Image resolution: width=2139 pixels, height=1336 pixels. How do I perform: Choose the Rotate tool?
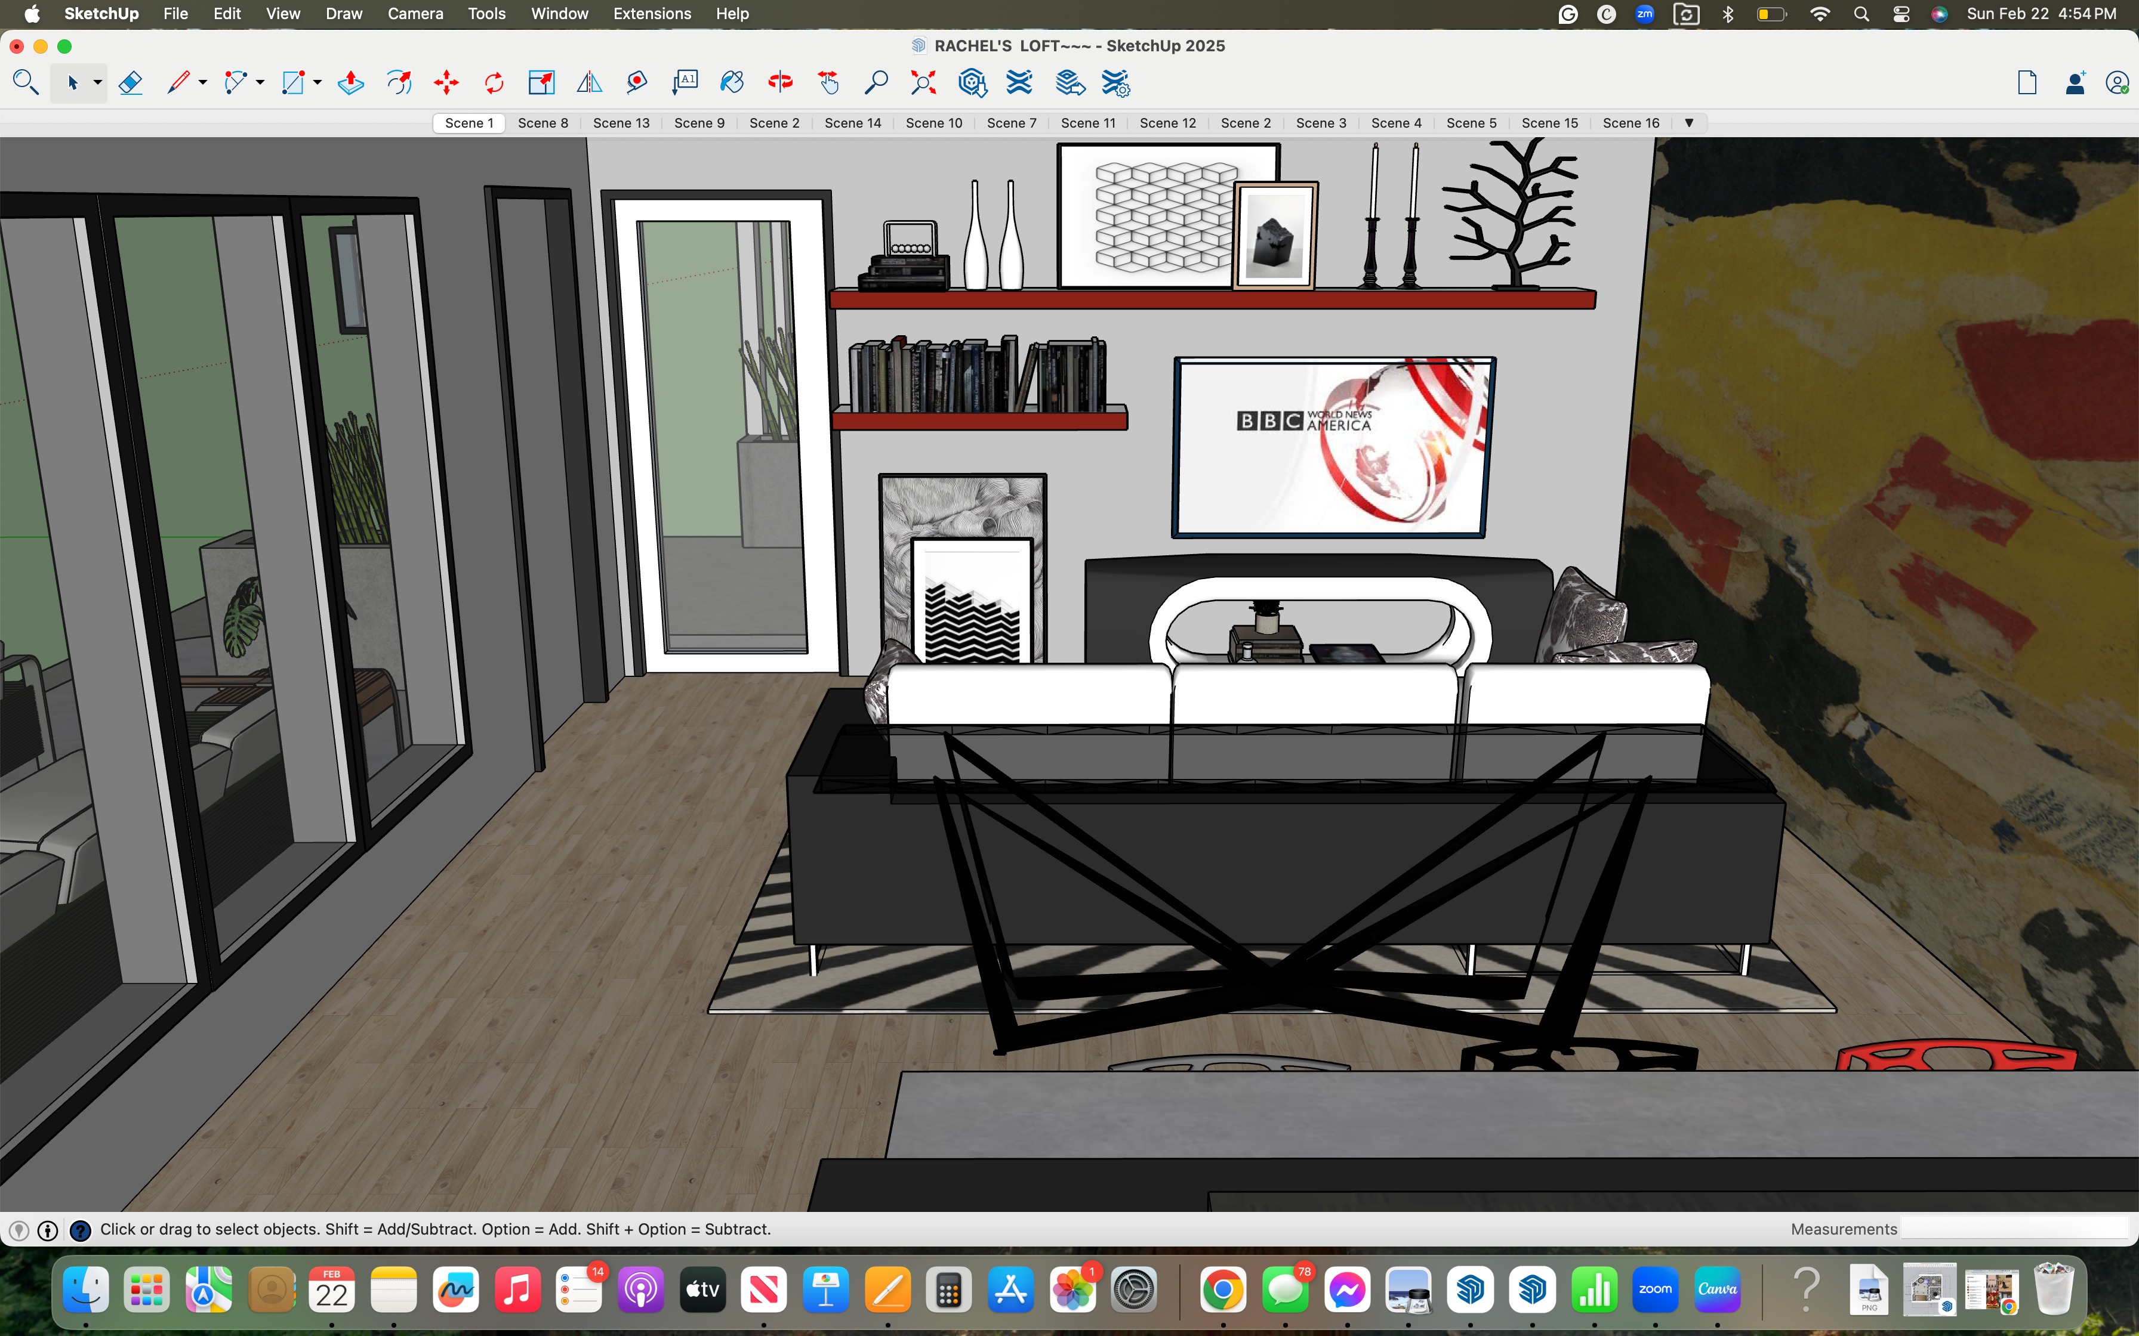pos(494,83)
